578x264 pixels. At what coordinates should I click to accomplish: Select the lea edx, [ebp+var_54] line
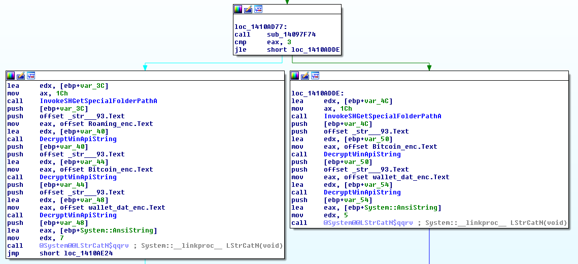tap(342, 185)
